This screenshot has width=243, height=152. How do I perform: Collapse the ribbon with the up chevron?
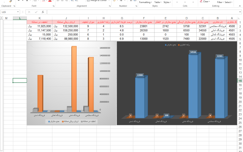tap(240, 6)
